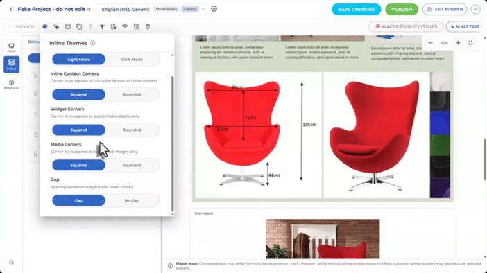Click SAVE CHANGES button
487x273 pixels.
tap(357, 9)
